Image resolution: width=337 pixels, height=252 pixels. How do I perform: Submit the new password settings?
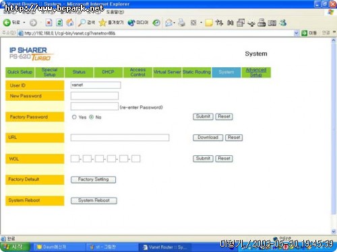[203, 116]
